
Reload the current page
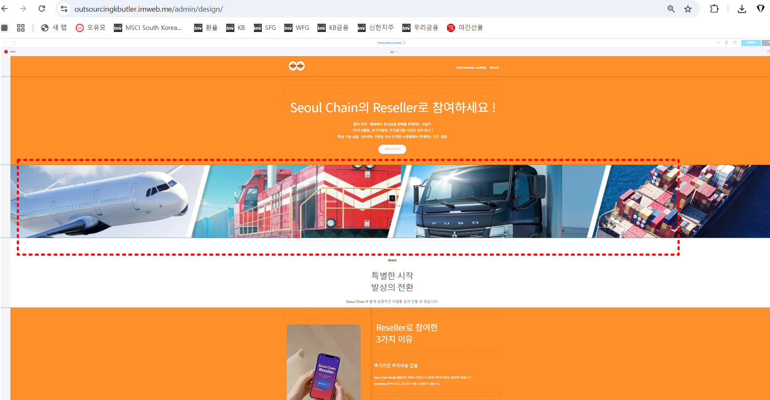42,9
